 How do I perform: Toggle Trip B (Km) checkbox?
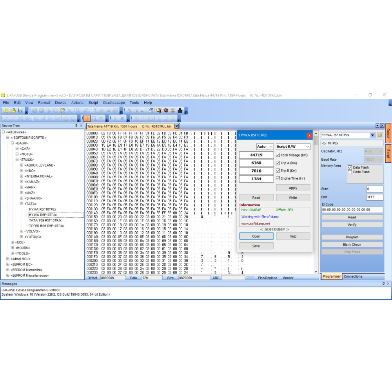click(x=278, y=171)
